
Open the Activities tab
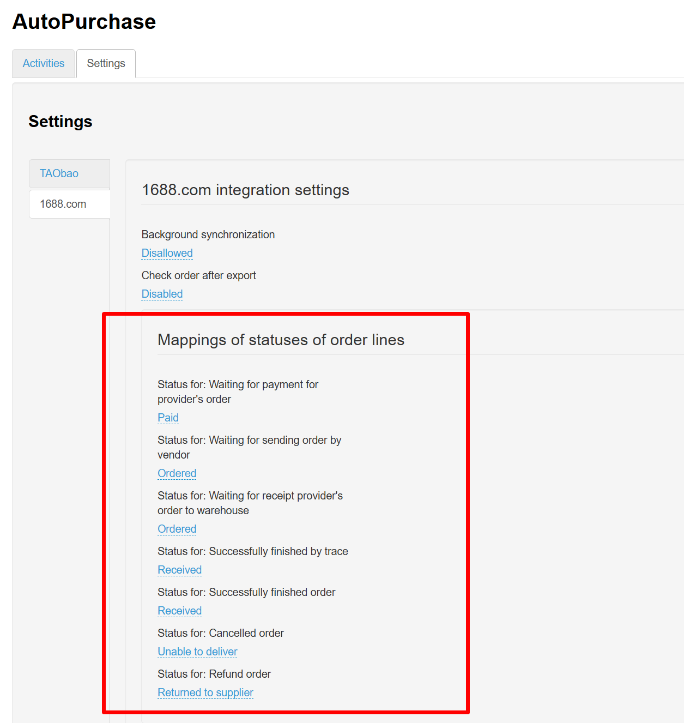coord(44,63)
